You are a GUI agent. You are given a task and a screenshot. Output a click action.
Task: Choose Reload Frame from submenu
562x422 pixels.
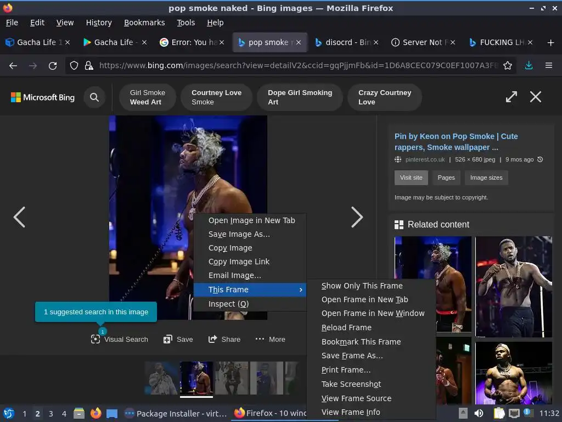372,327
